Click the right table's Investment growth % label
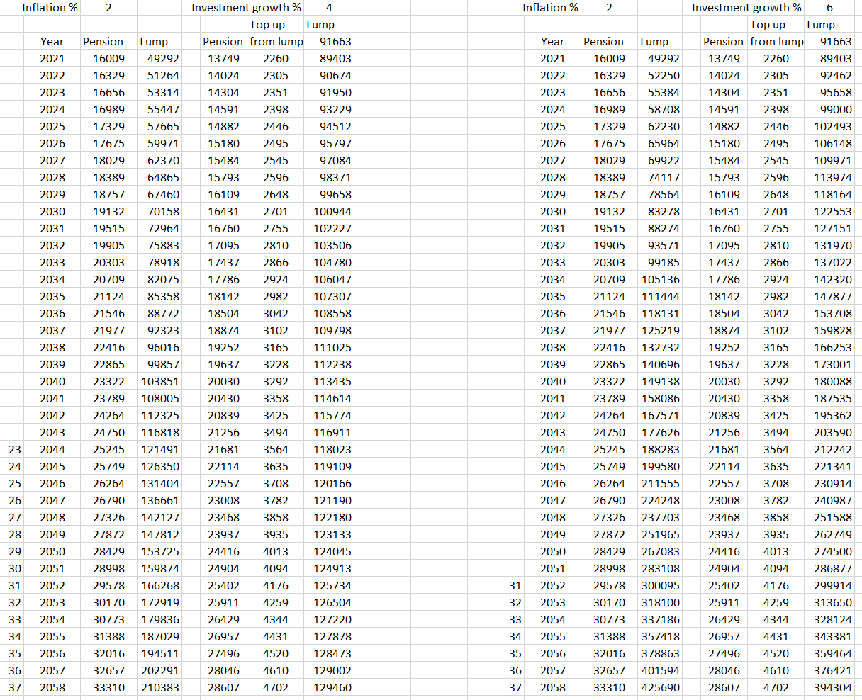Image resolution: width=862 pixels, height=700 pixels. click(747, 8)
